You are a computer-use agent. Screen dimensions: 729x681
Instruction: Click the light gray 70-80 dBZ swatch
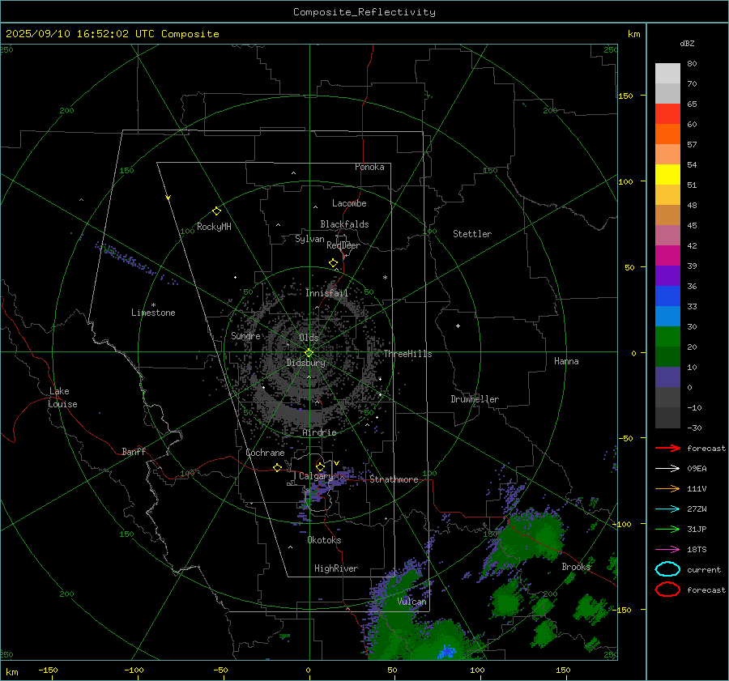click(x=667, y=74)
